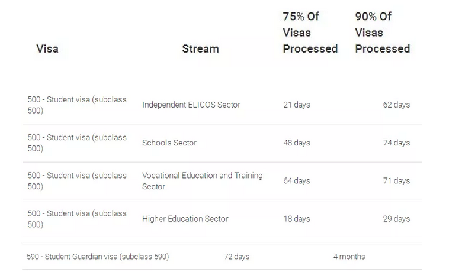Select the 74 days cell
462x275 pixels.
point(396,143)
